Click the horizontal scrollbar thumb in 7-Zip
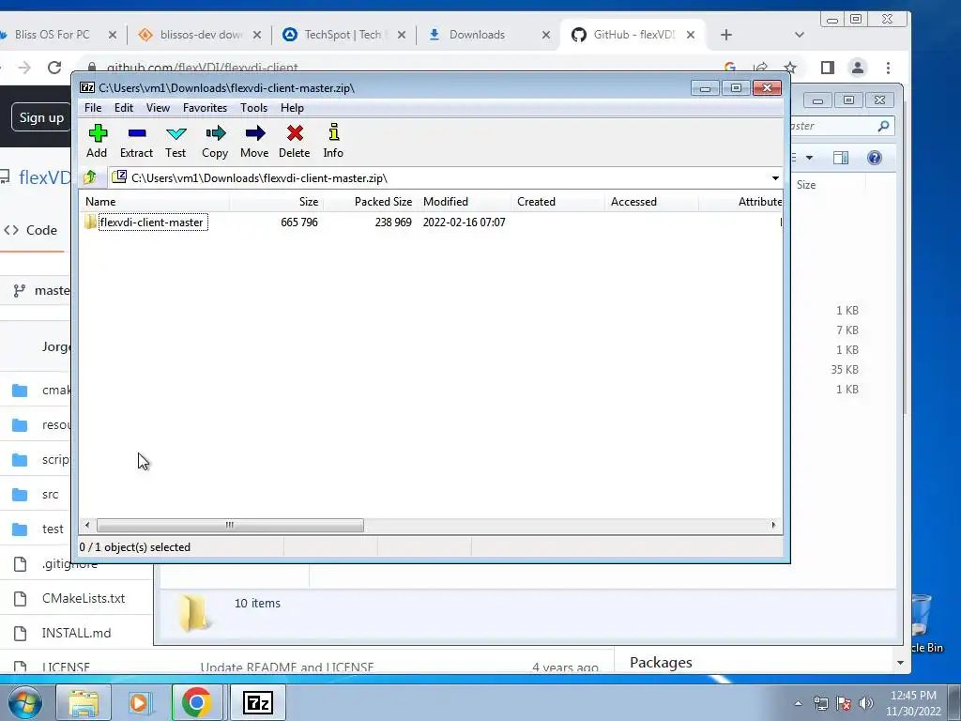Viewport: 961px width, 721px height. coord(230,526)
